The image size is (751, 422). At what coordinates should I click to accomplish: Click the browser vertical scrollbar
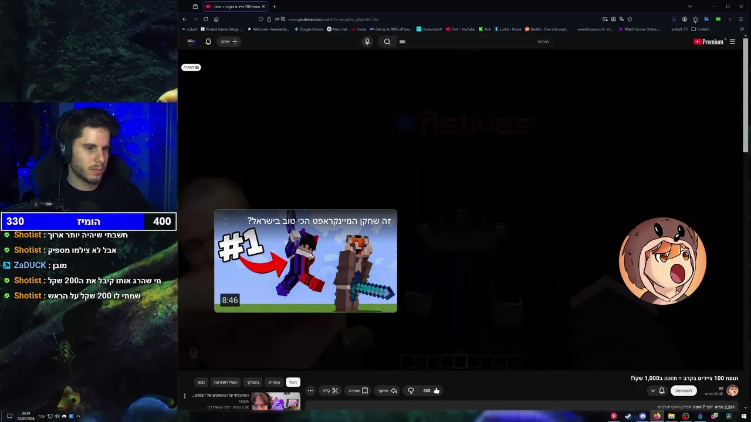746,94
